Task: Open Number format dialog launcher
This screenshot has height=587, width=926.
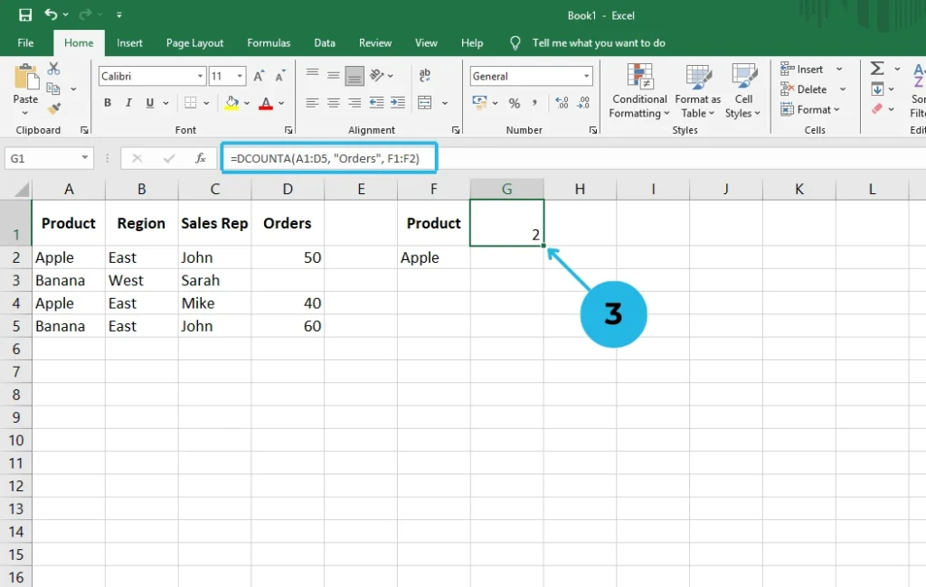Action: 593,130
